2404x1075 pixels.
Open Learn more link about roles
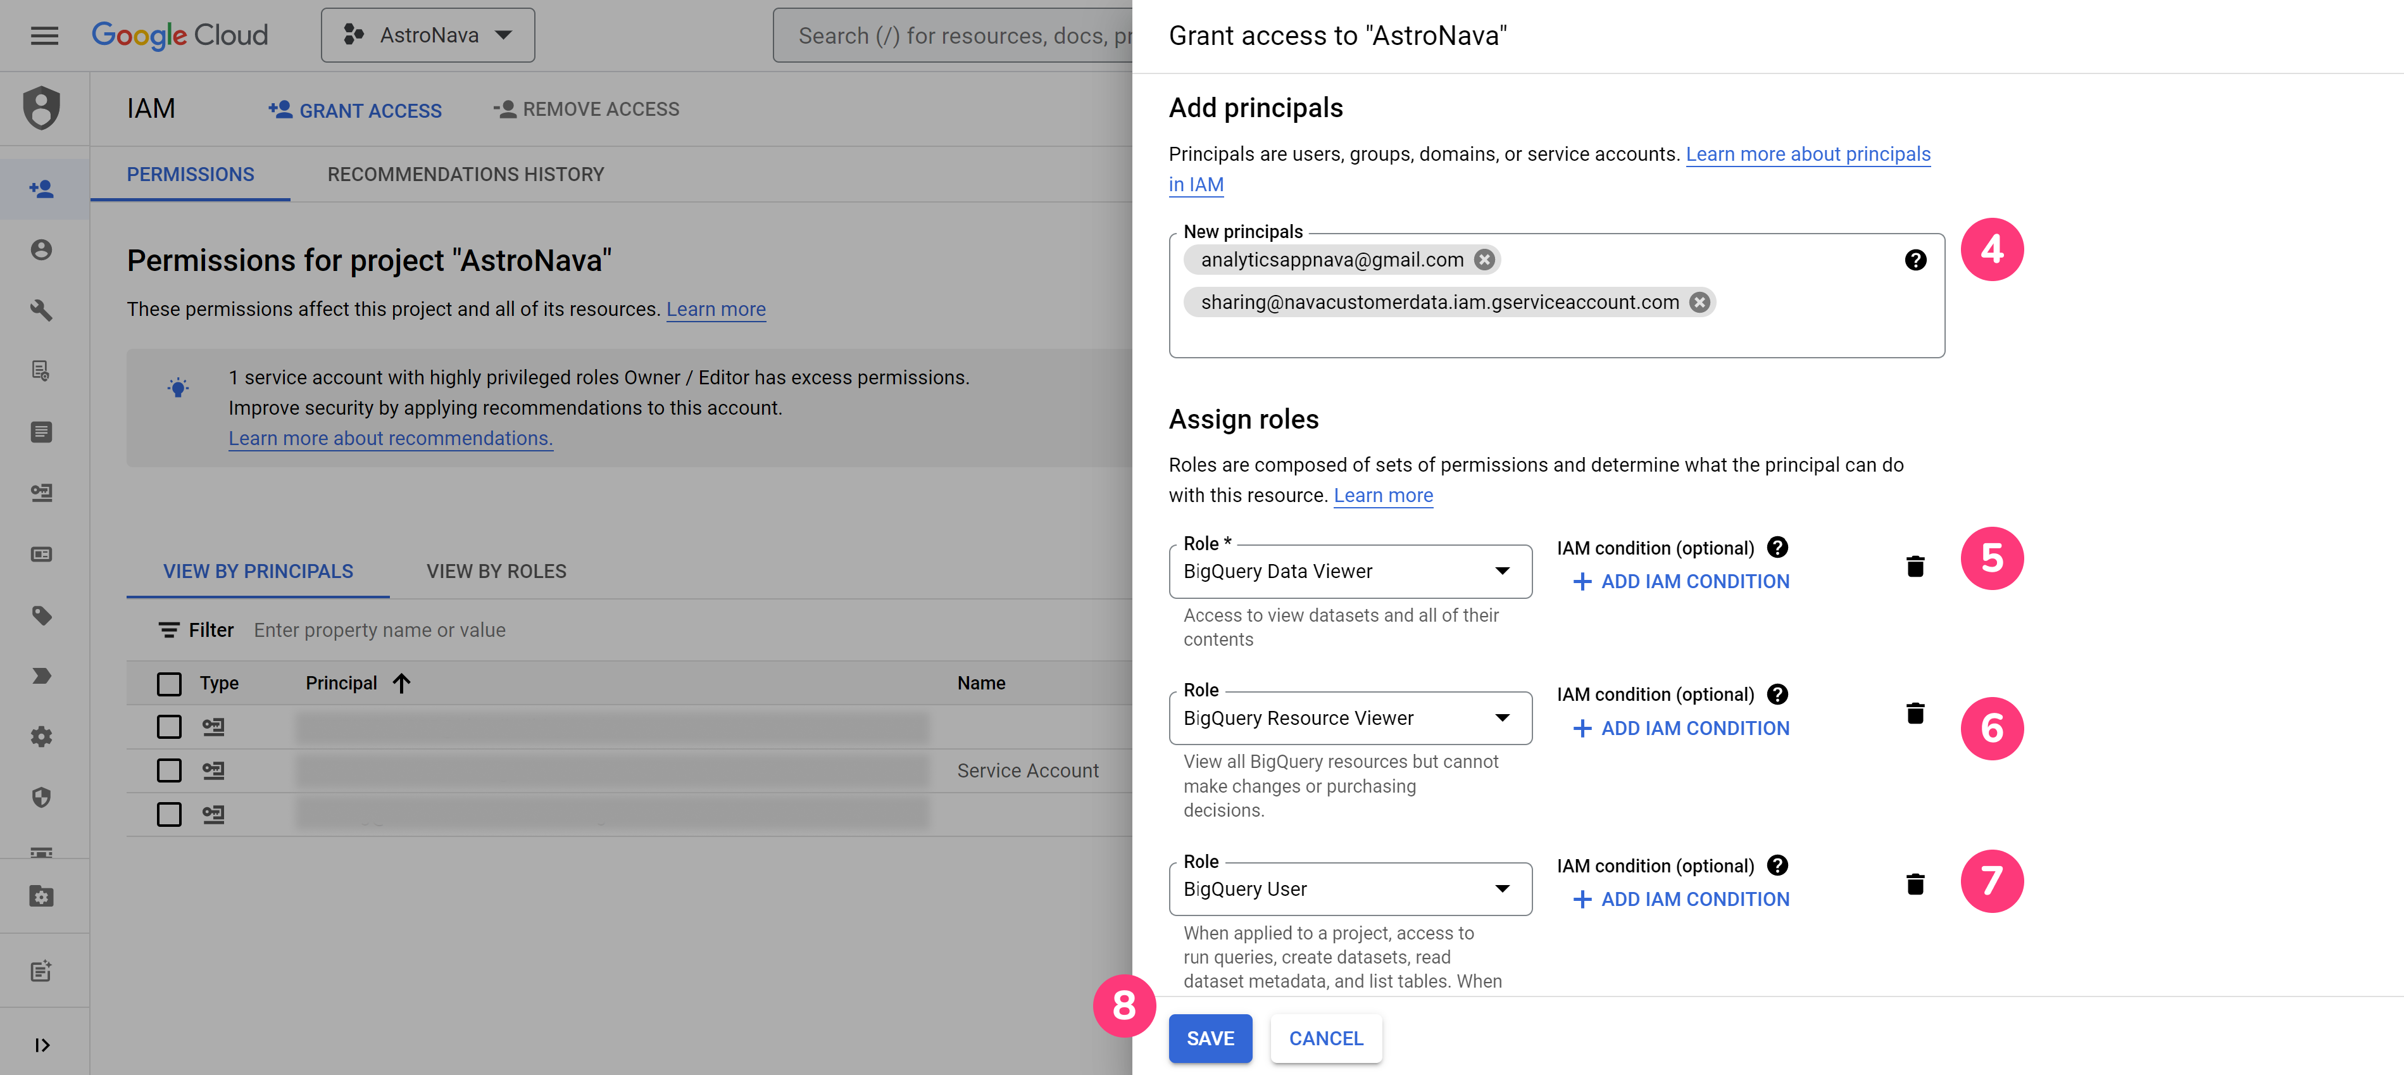(x=1383, y=496)
